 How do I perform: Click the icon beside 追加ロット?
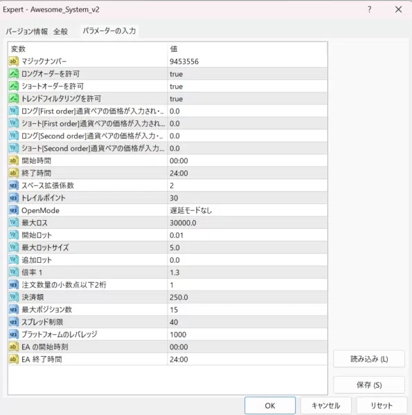[x=14, y=260]
